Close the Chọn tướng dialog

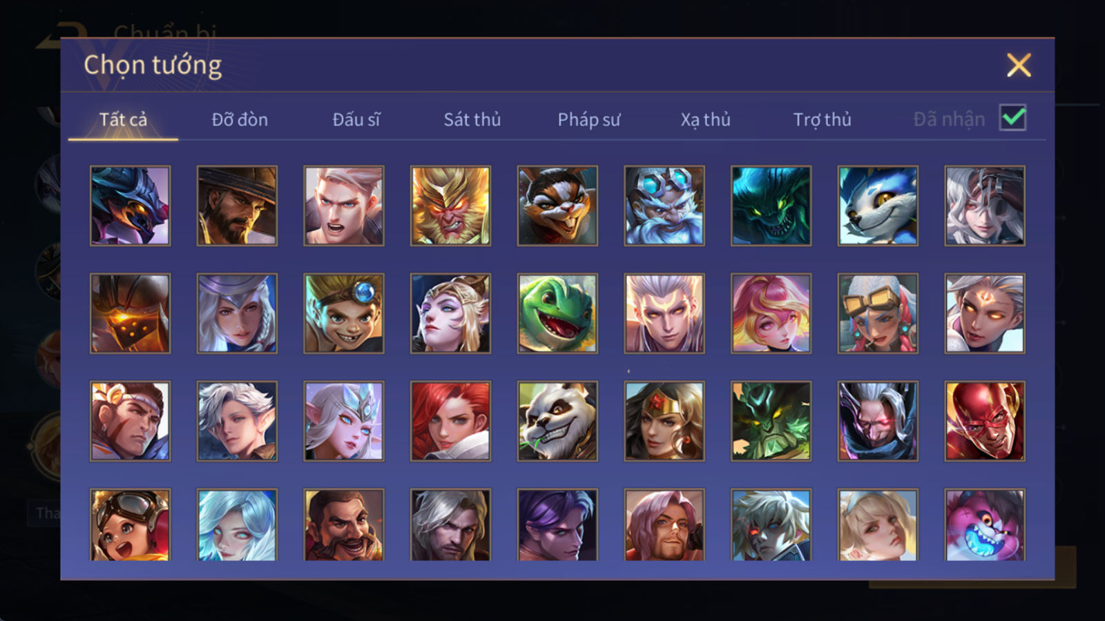point(1019,65)
